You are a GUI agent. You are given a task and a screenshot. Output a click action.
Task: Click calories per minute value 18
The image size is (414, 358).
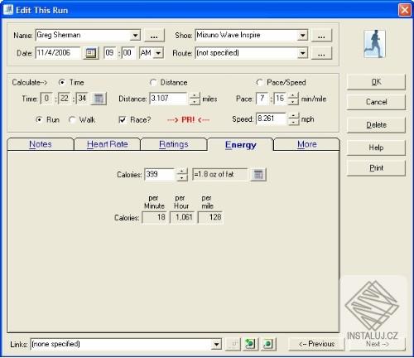click(154, 217)
